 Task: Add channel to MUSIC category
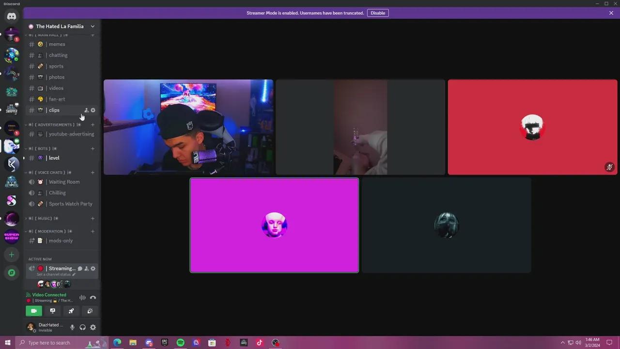pos(93,218)
